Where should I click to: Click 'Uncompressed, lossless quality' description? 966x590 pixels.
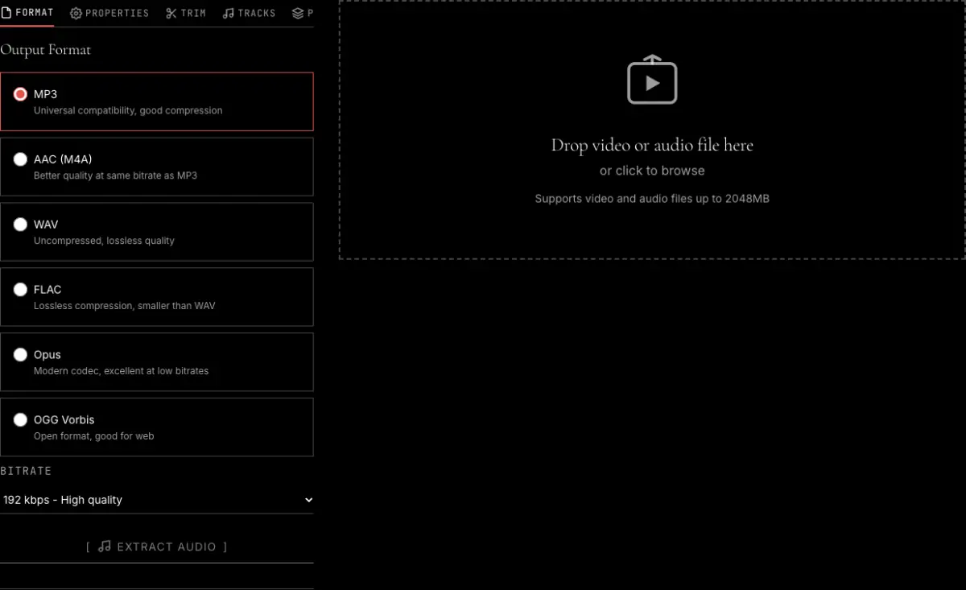pyautogui.click(x=104, y=241)
